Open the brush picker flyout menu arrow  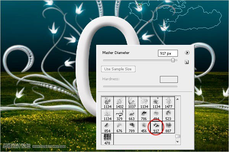point(187,52)
